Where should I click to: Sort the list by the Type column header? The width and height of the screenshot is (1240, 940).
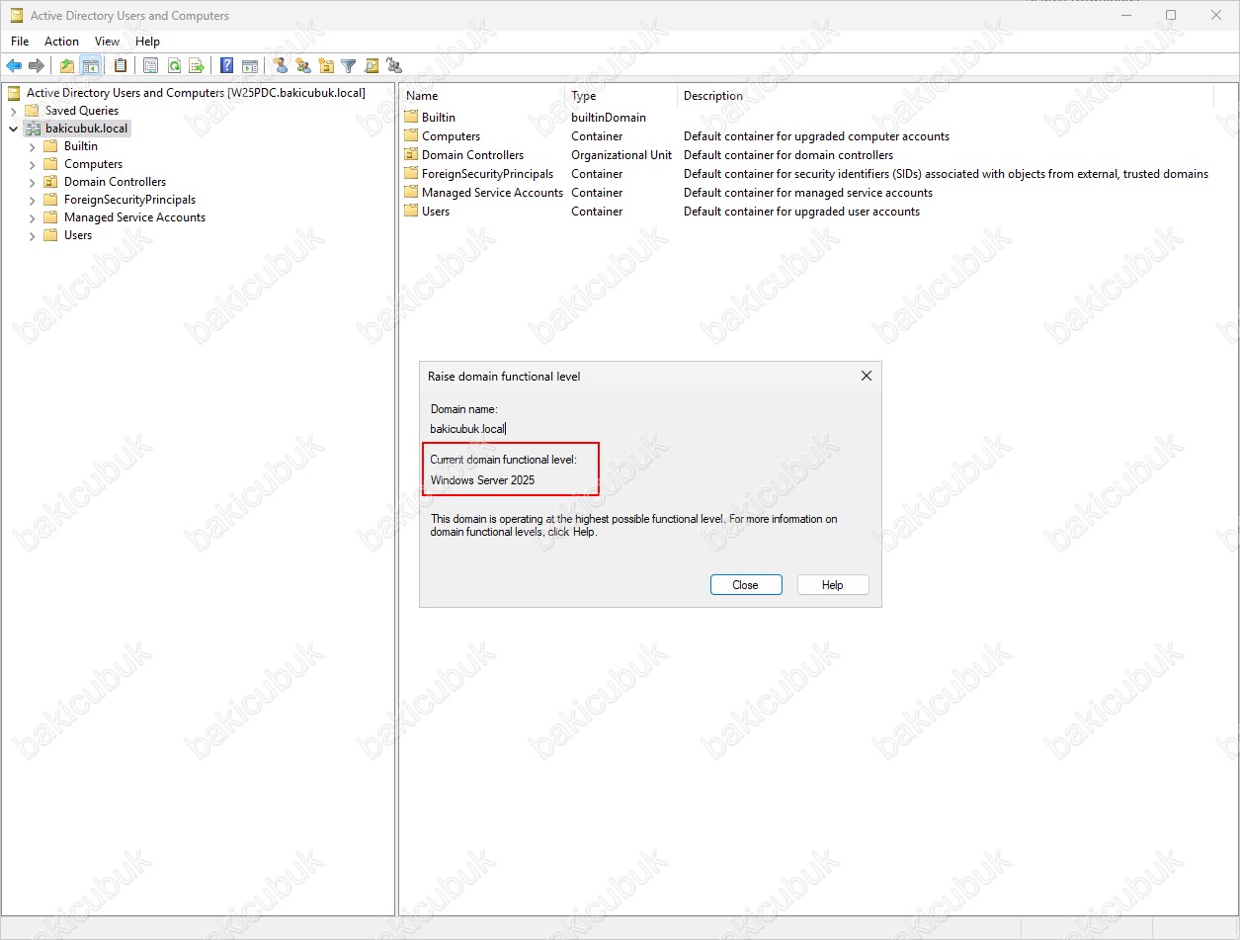(x=622, y=96)
